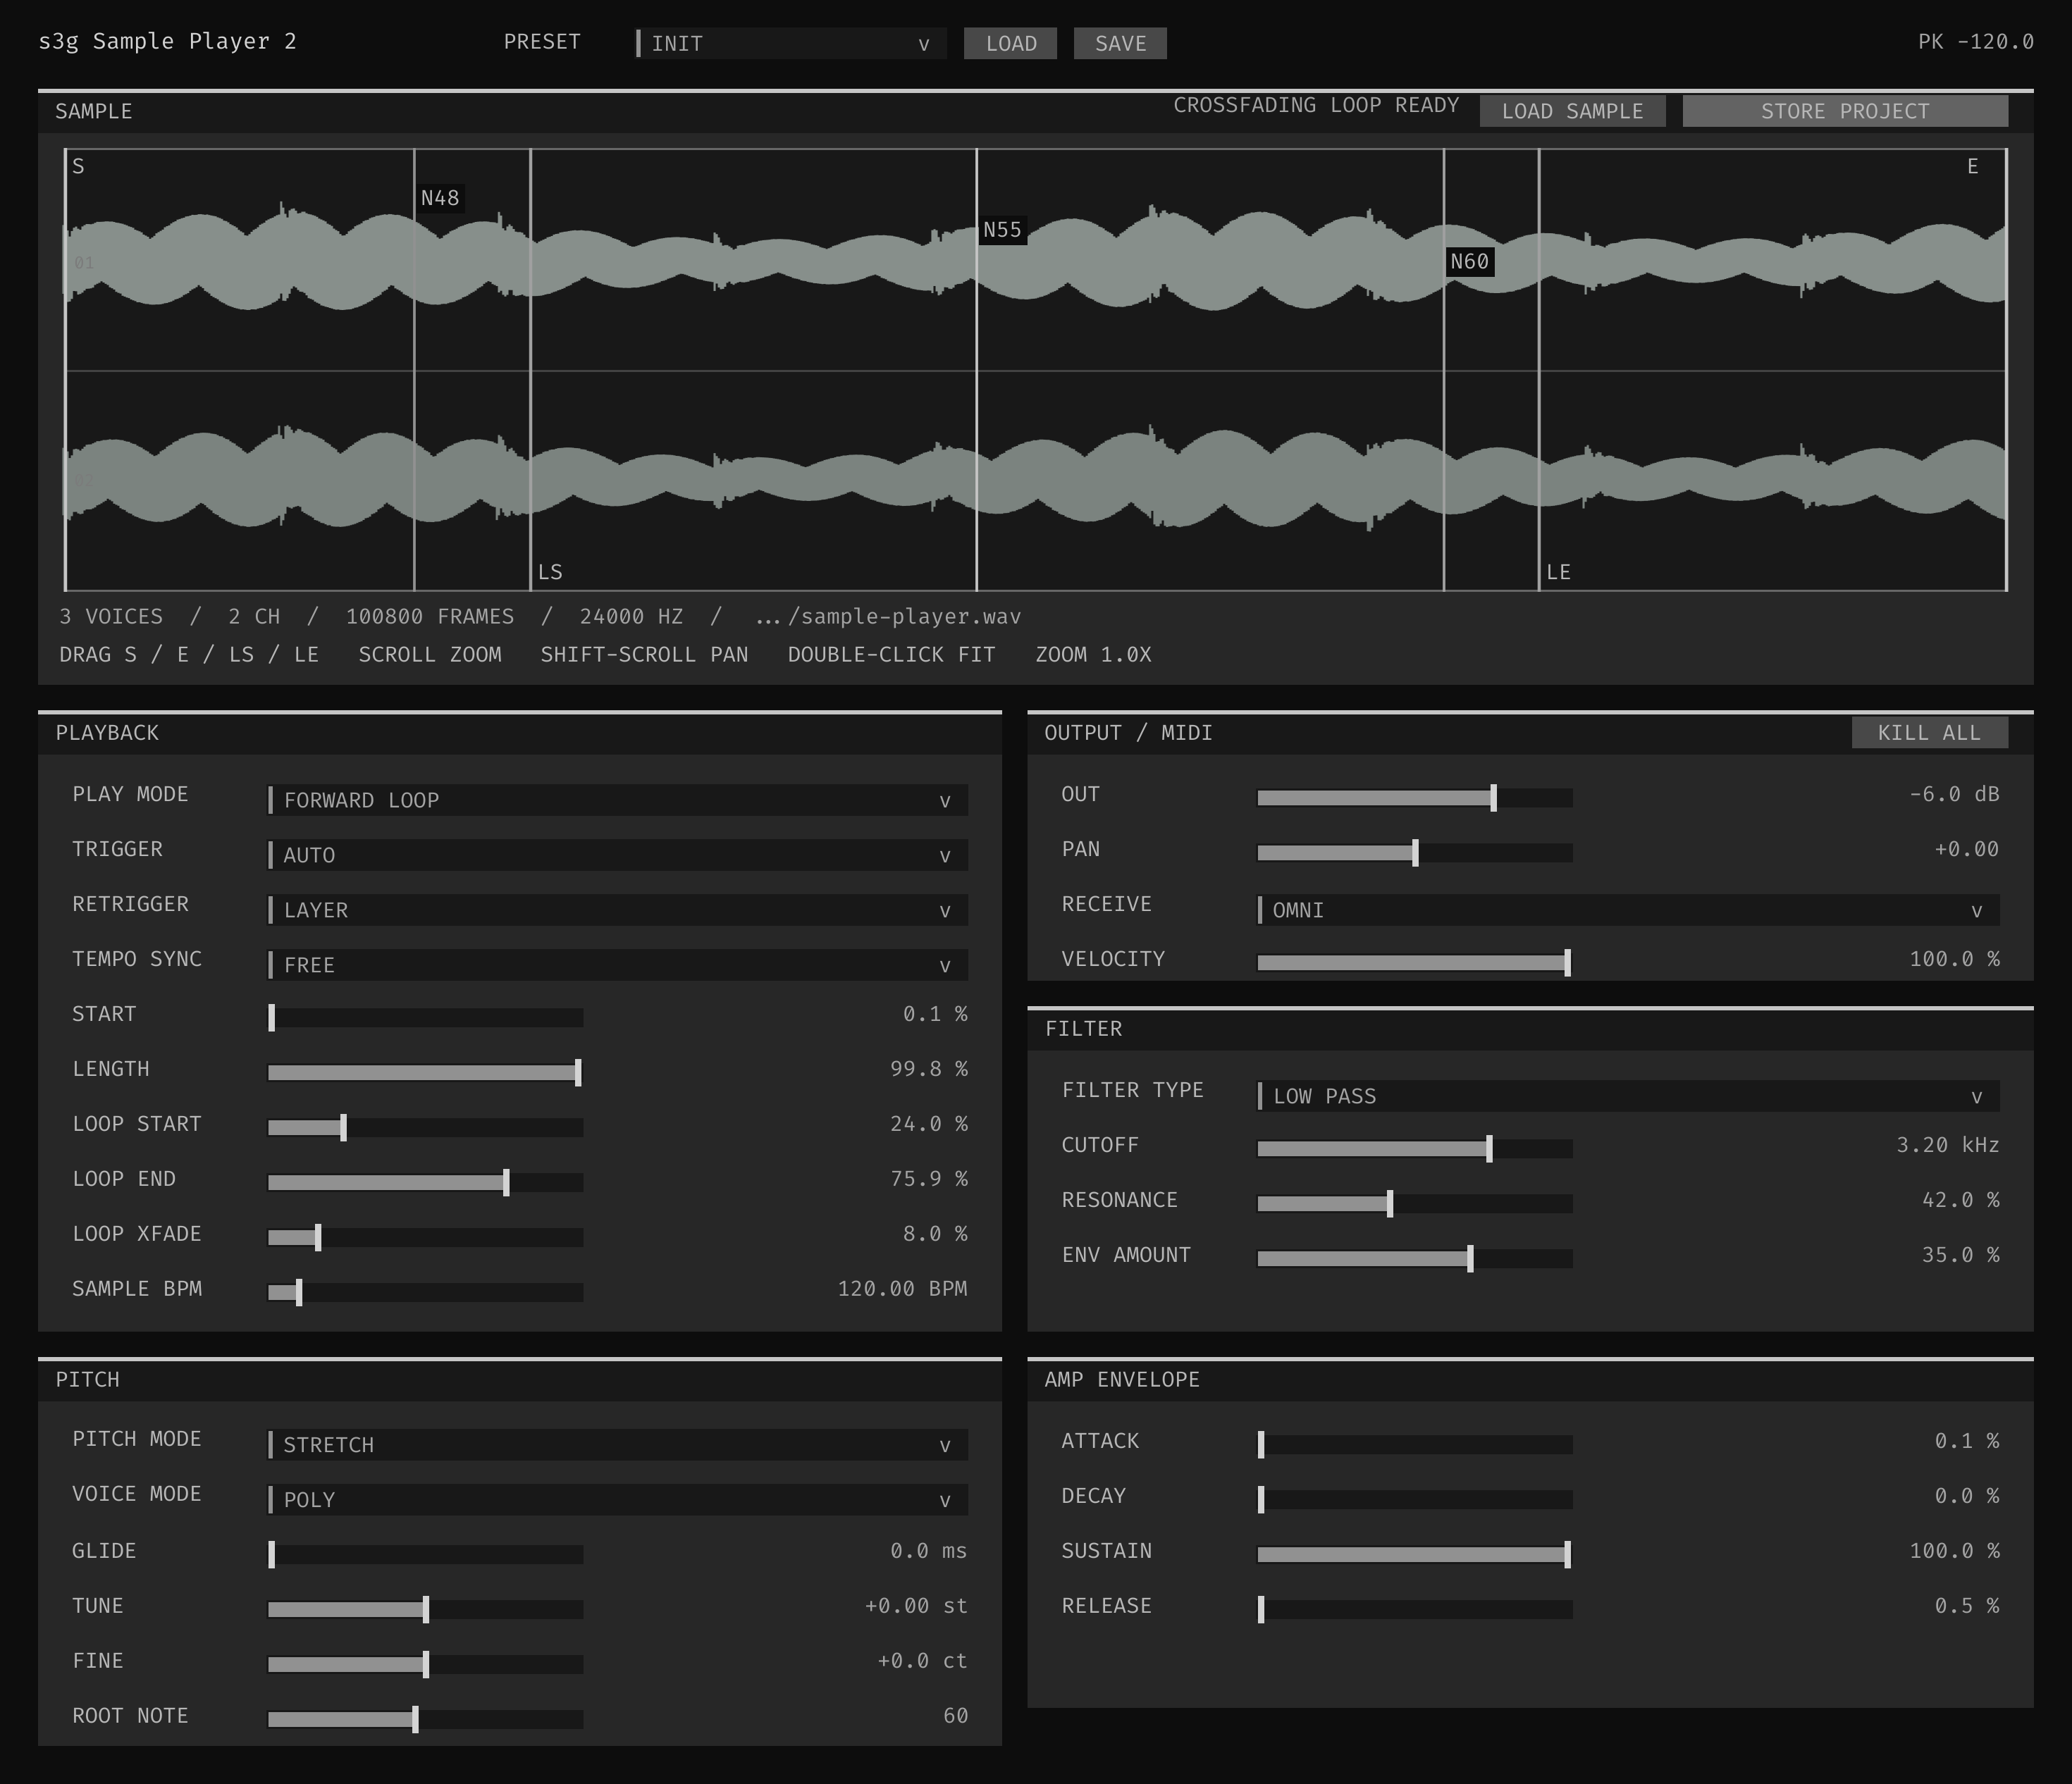The width and height of the screenshot is (2072, 1784).
Task: Click the SAMPLE BPM slider handle
Action: 299,1293
